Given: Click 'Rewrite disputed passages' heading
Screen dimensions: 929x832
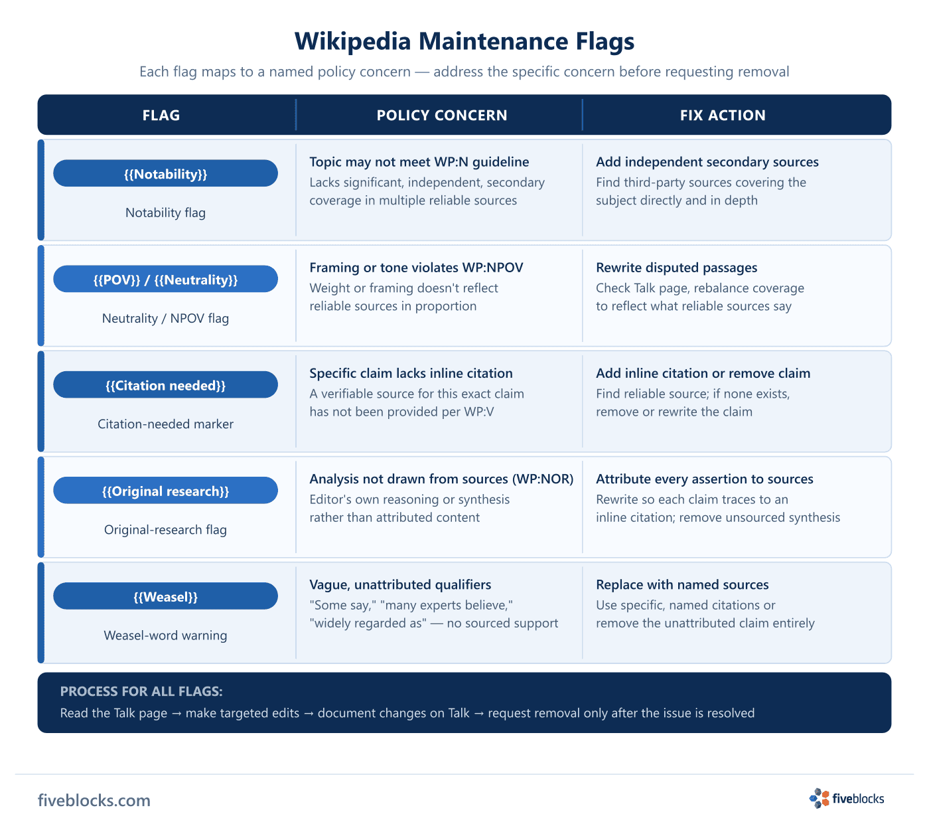Looking at the screenshot, I should point(676,268).
